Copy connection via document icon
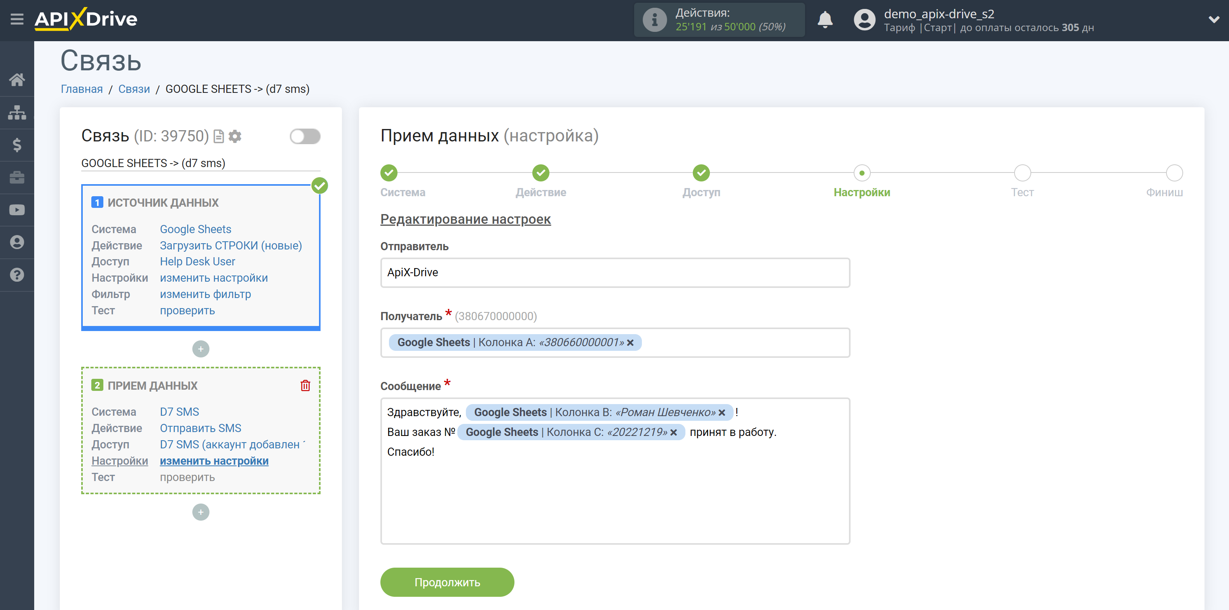 (218, 136)
